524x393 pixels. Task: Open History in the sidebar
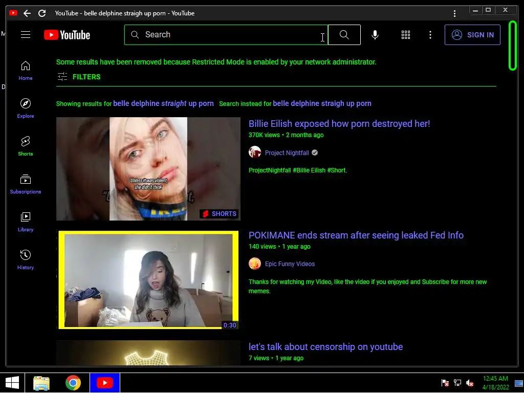pos(26,259)
